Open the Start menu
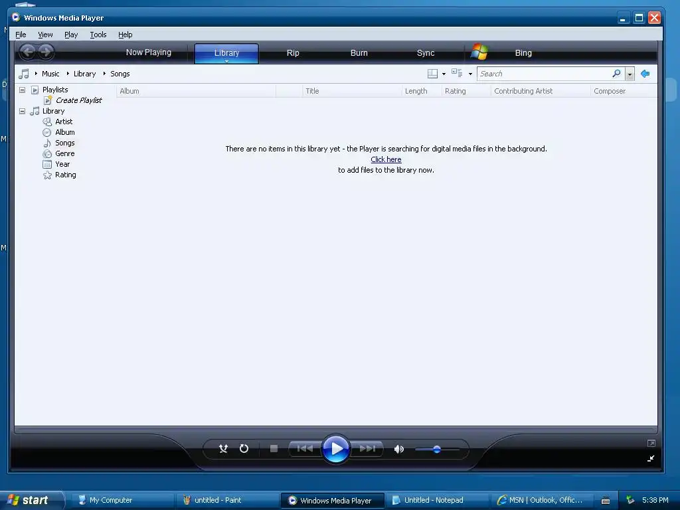680x510 pixels. tap(32, 500)
